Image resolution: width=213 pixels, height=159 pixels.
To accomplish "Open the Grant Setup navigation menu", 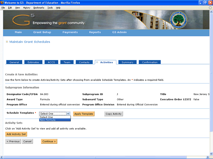I will point(42,32).
